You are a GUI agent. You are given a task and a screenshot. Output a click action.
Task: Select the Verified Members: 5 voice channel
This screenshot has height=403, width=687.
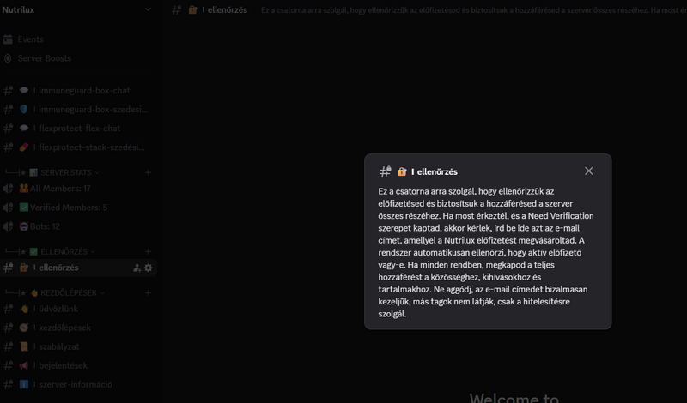[x=69, y=208]
